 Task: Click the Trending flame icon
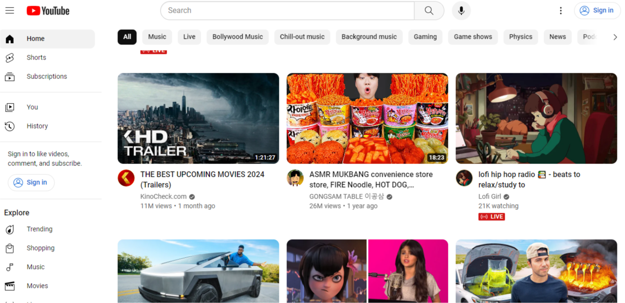pos(10,229)
